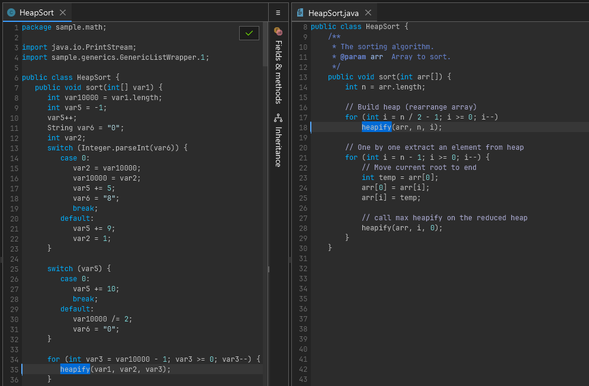Image resolution: width=589 pixels, height=386 pixels.
Task: Click highlighted heapify call in left editor
Action: [75, 369]
